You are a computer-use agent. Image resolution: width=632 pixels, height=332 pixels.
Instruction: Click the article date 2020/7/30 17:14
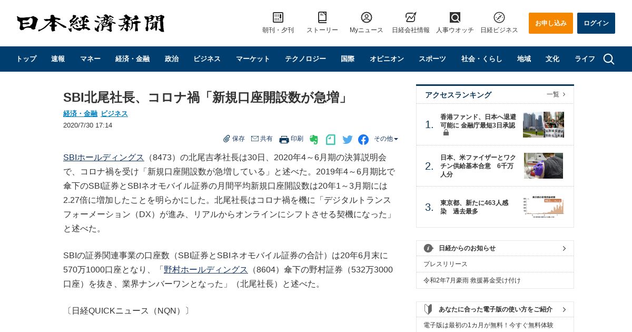(x=87, y=125)
